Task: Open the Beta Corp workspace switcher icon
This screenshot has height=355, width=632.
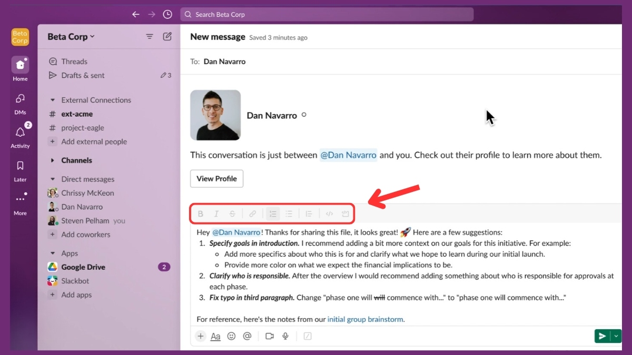Action: click(20, 37)
